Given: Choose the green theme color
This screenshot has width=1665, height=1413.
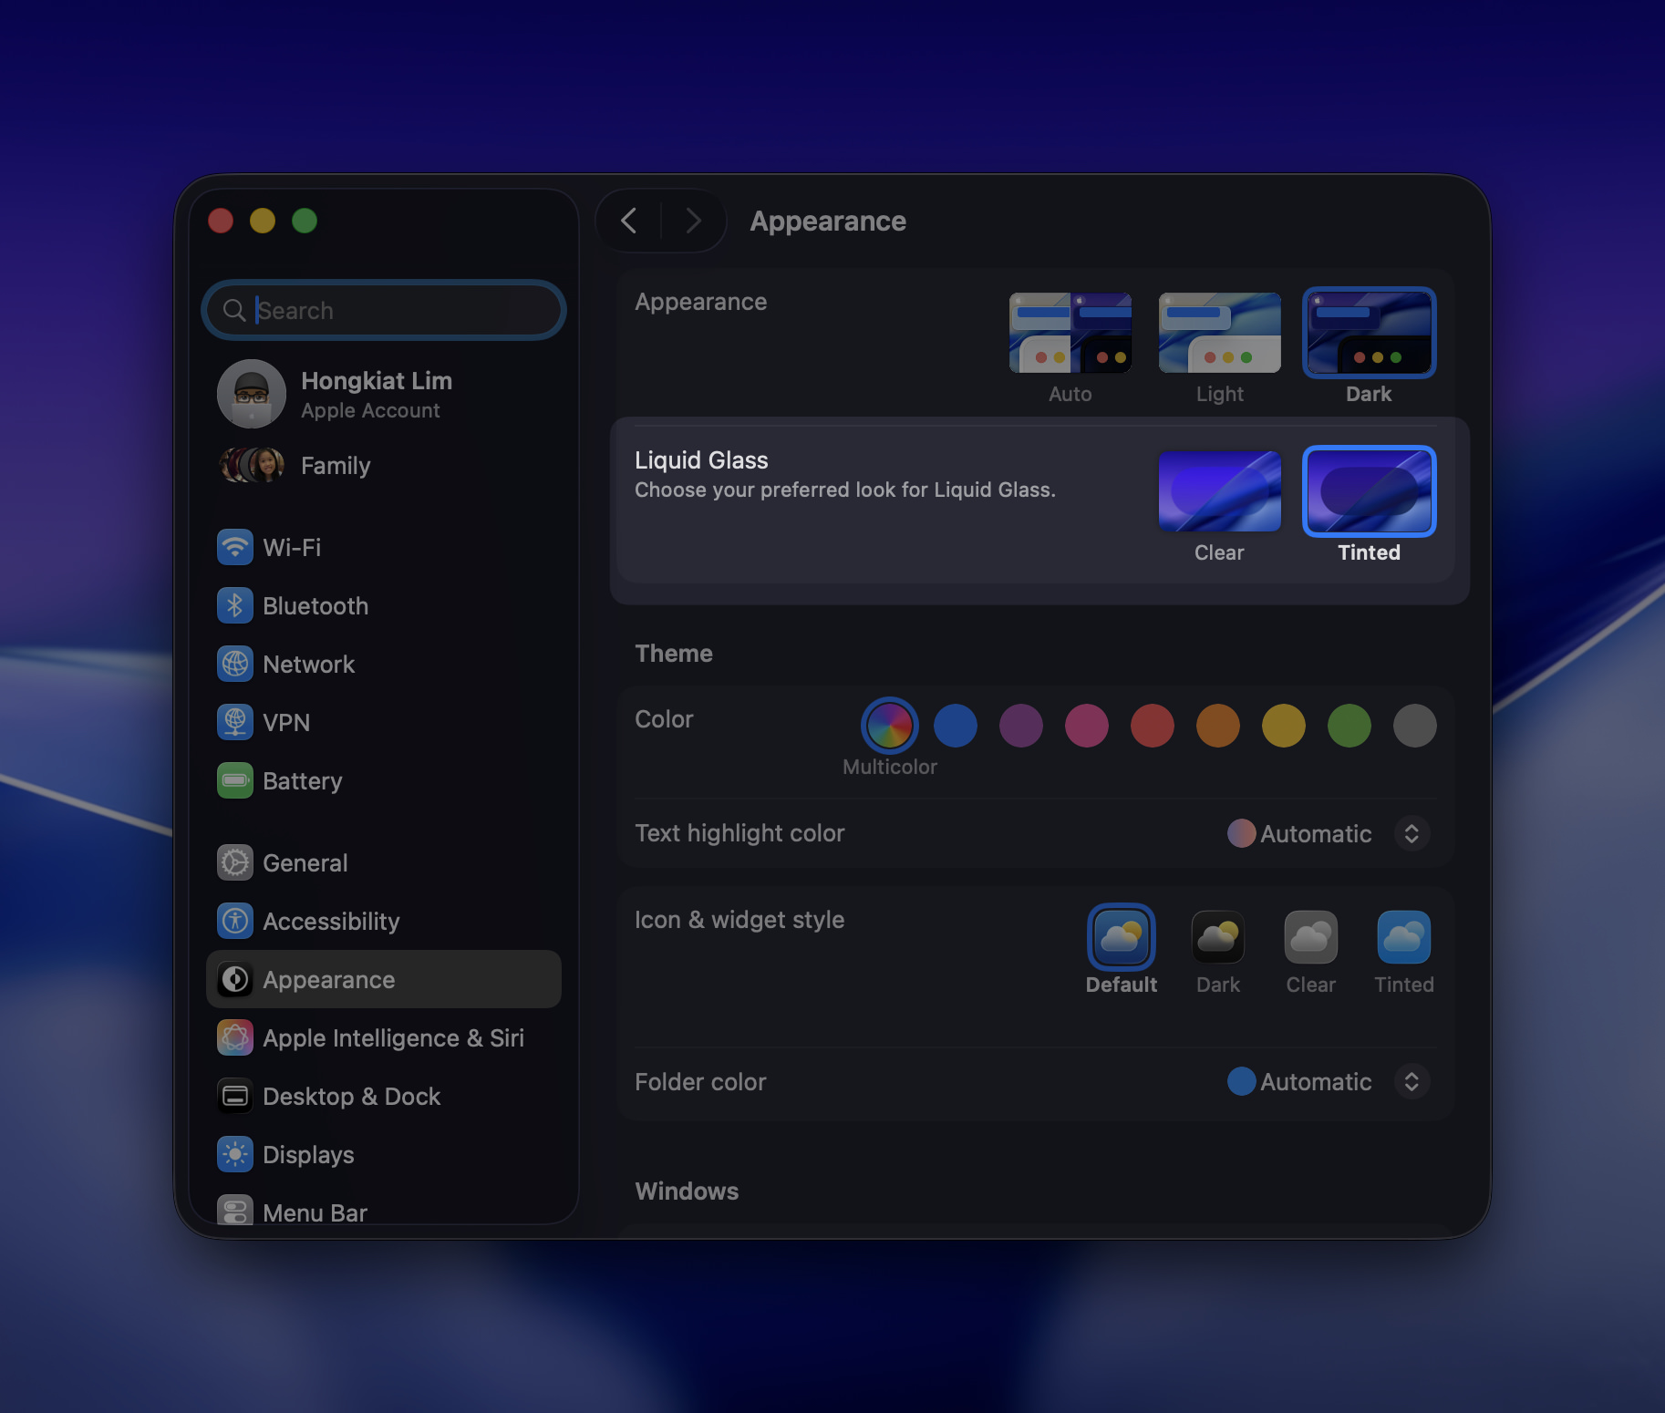Looking at the screenshot, I should click(1349, 726).
